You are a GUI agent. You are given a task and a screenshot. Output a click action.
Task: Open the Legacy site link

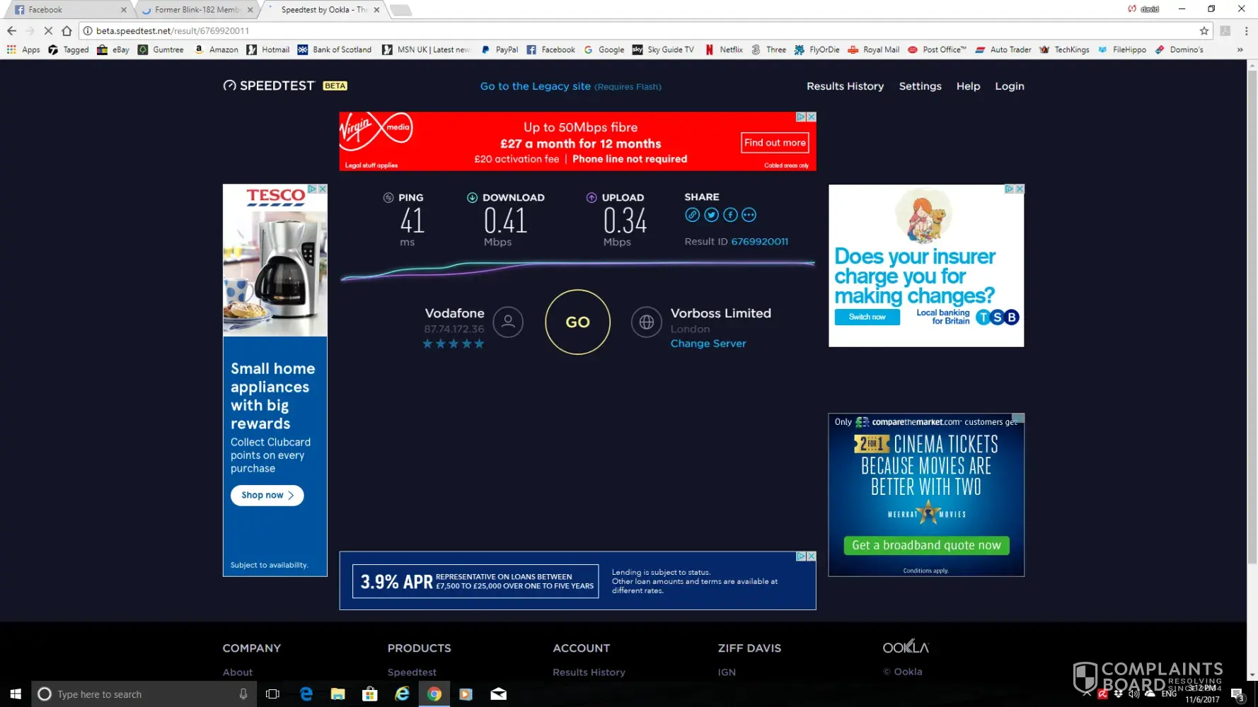(535, 86)
